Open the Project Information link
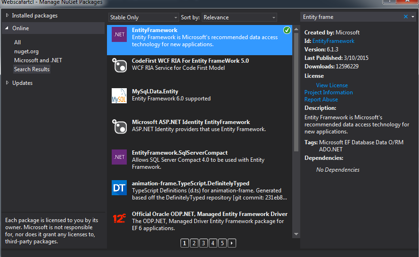Viewport: 419px width, 257px height. coord(329,92)
